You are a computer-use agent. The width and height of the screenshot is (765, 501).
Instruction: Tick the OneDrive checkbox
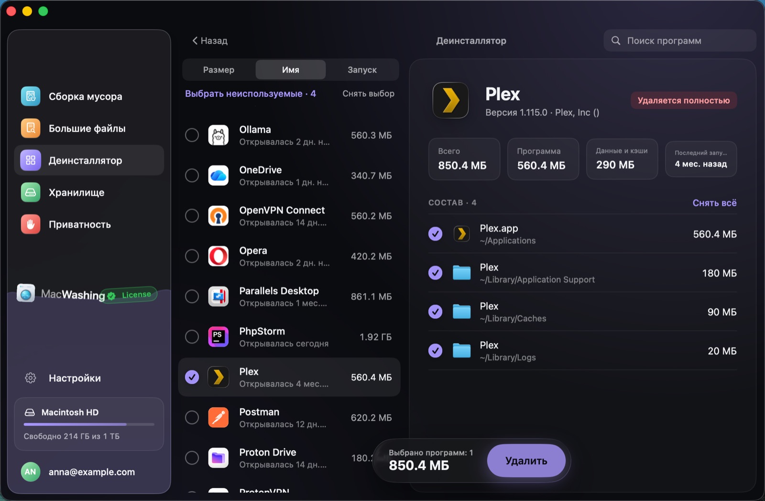[192, 176]
